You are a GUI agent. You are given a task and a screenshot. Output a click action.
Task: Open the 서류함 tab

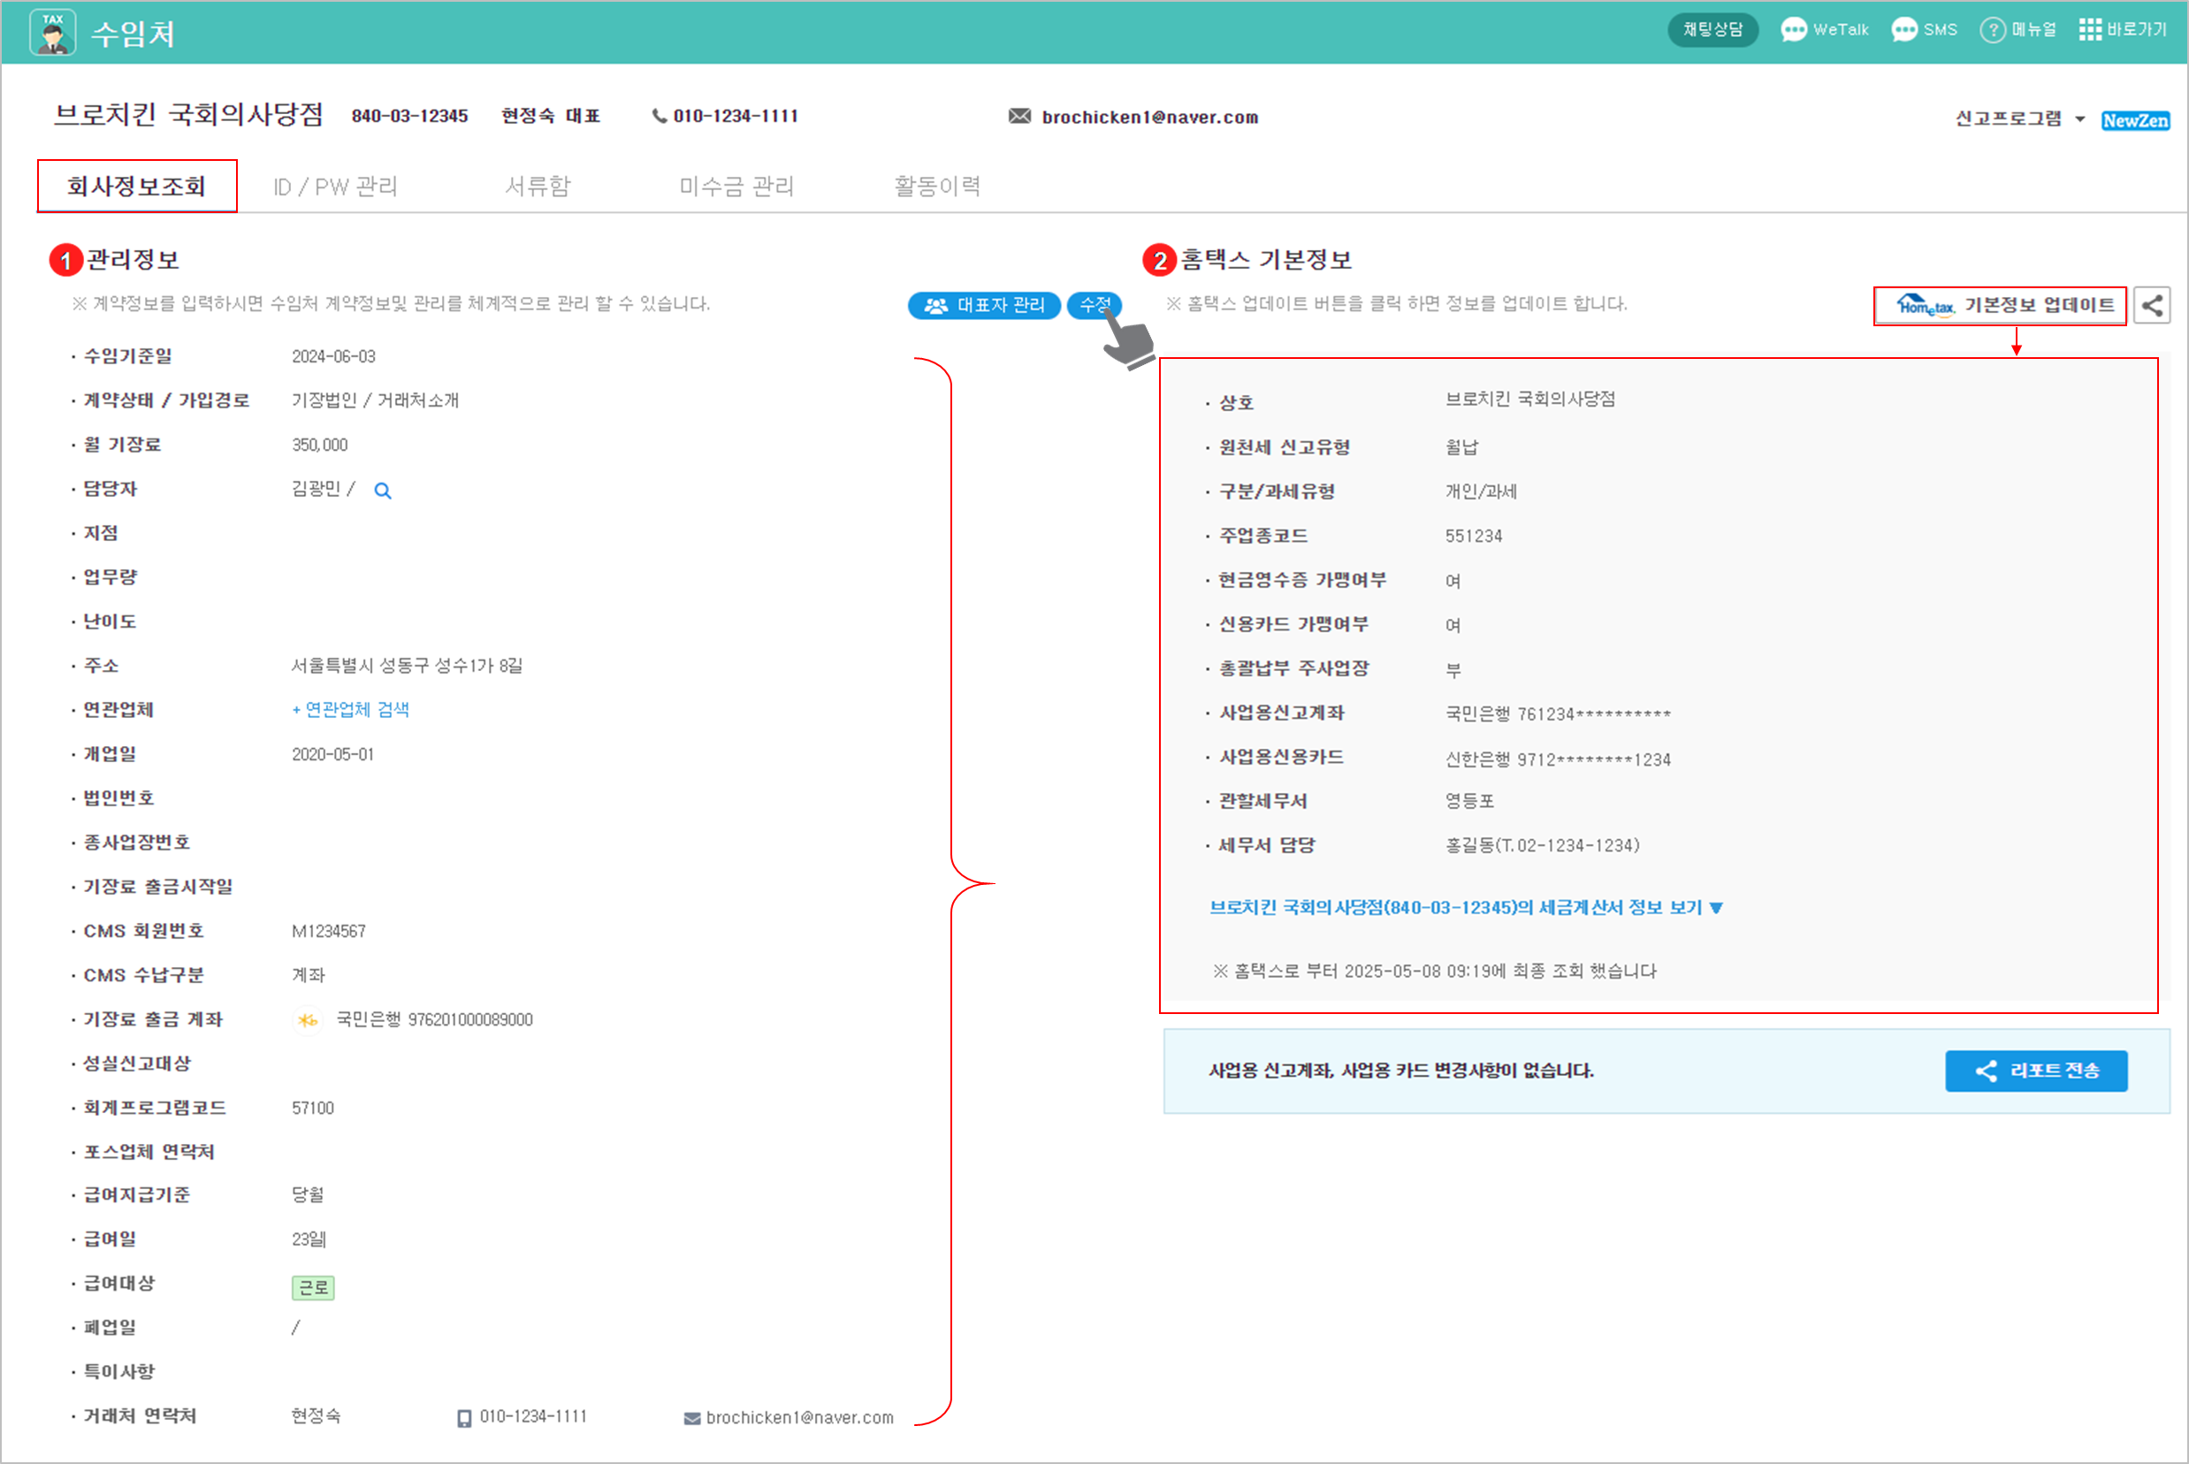(x=538, y=187)
